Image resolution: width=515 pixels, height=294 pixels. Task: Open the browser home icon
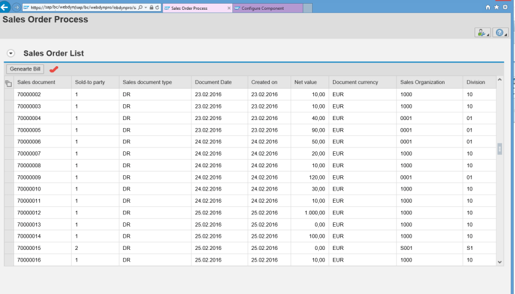pos(488,7)
